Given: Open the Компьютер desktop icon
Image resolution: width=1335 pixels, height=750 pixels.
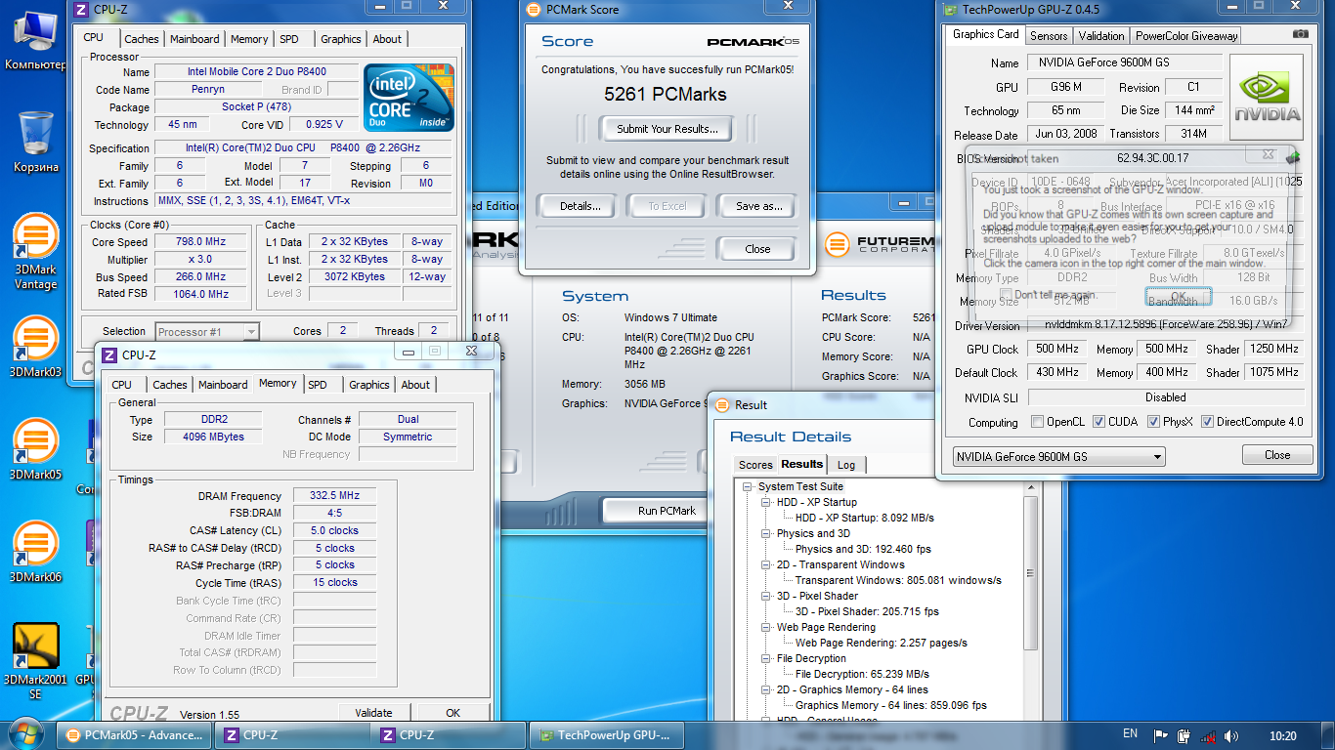Looking at the screenshot, I should (36, 39).
